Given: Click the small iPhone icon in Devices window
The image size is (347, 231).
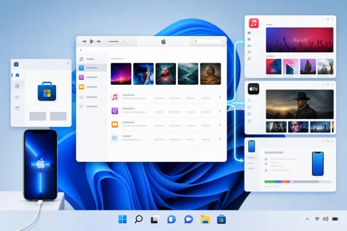Looking at the screenshot, I should pyautogui.click(x=251, y=146).
